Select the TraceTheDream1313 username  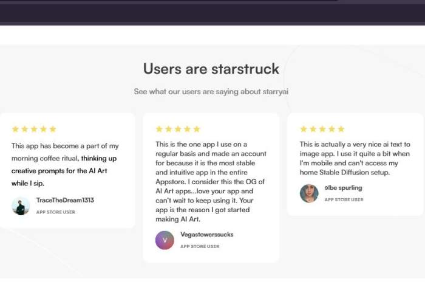pyautogui.click(x=65, y=200)
